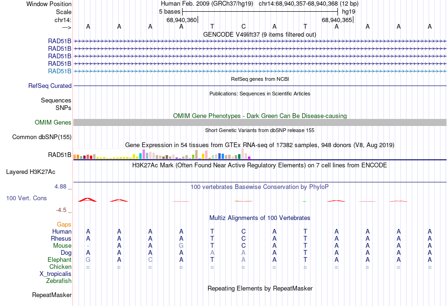Click the OMIM Gene Phenotypes track title
The width and height of the screenshot is (447, 306).
260,116
